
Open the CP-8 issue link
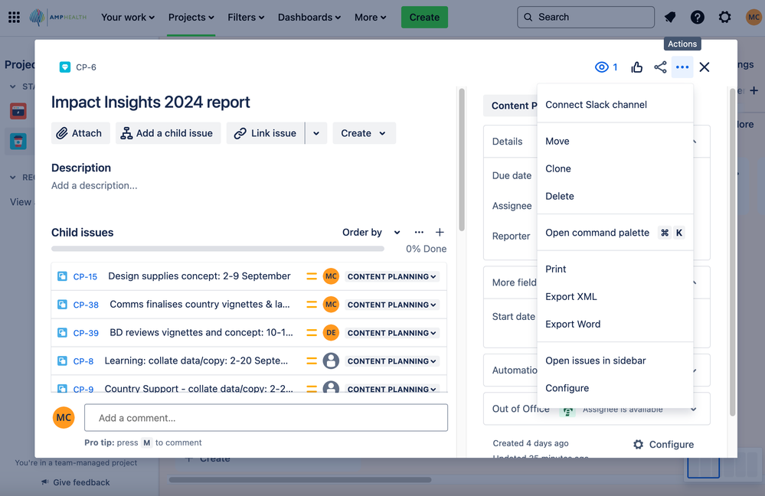(x=83, y=361)
